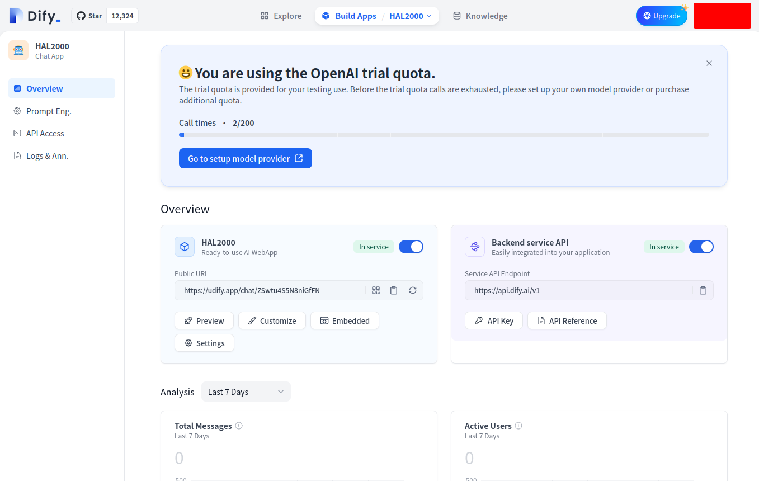This screenshot has width=759, height=481.
Task: Click the Preview button
Action: tap(204, 320)
